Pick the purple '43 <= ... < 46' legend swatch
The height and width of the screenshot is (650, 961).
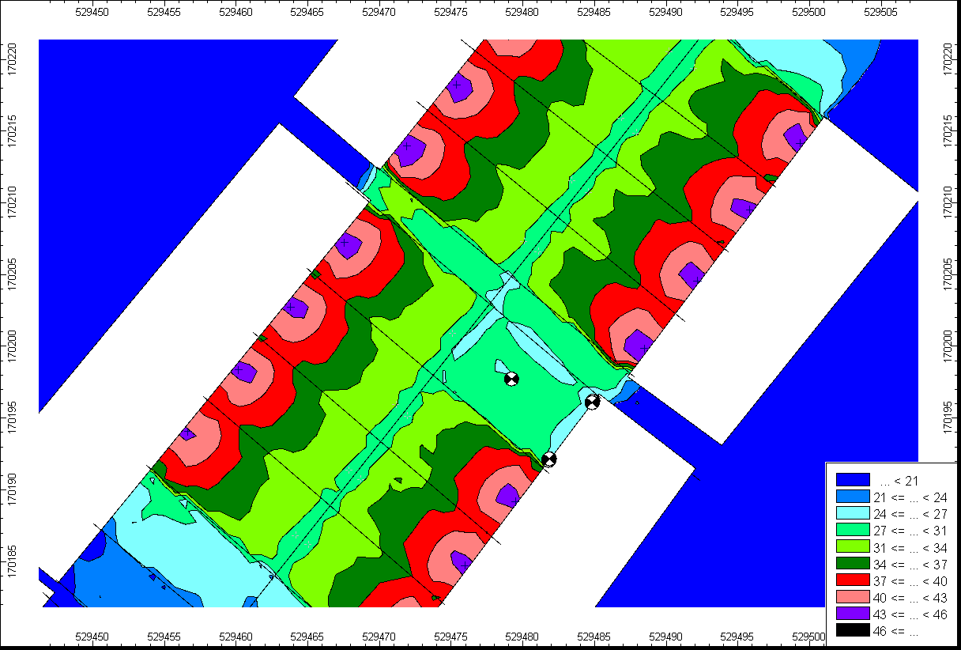[853, 614]
